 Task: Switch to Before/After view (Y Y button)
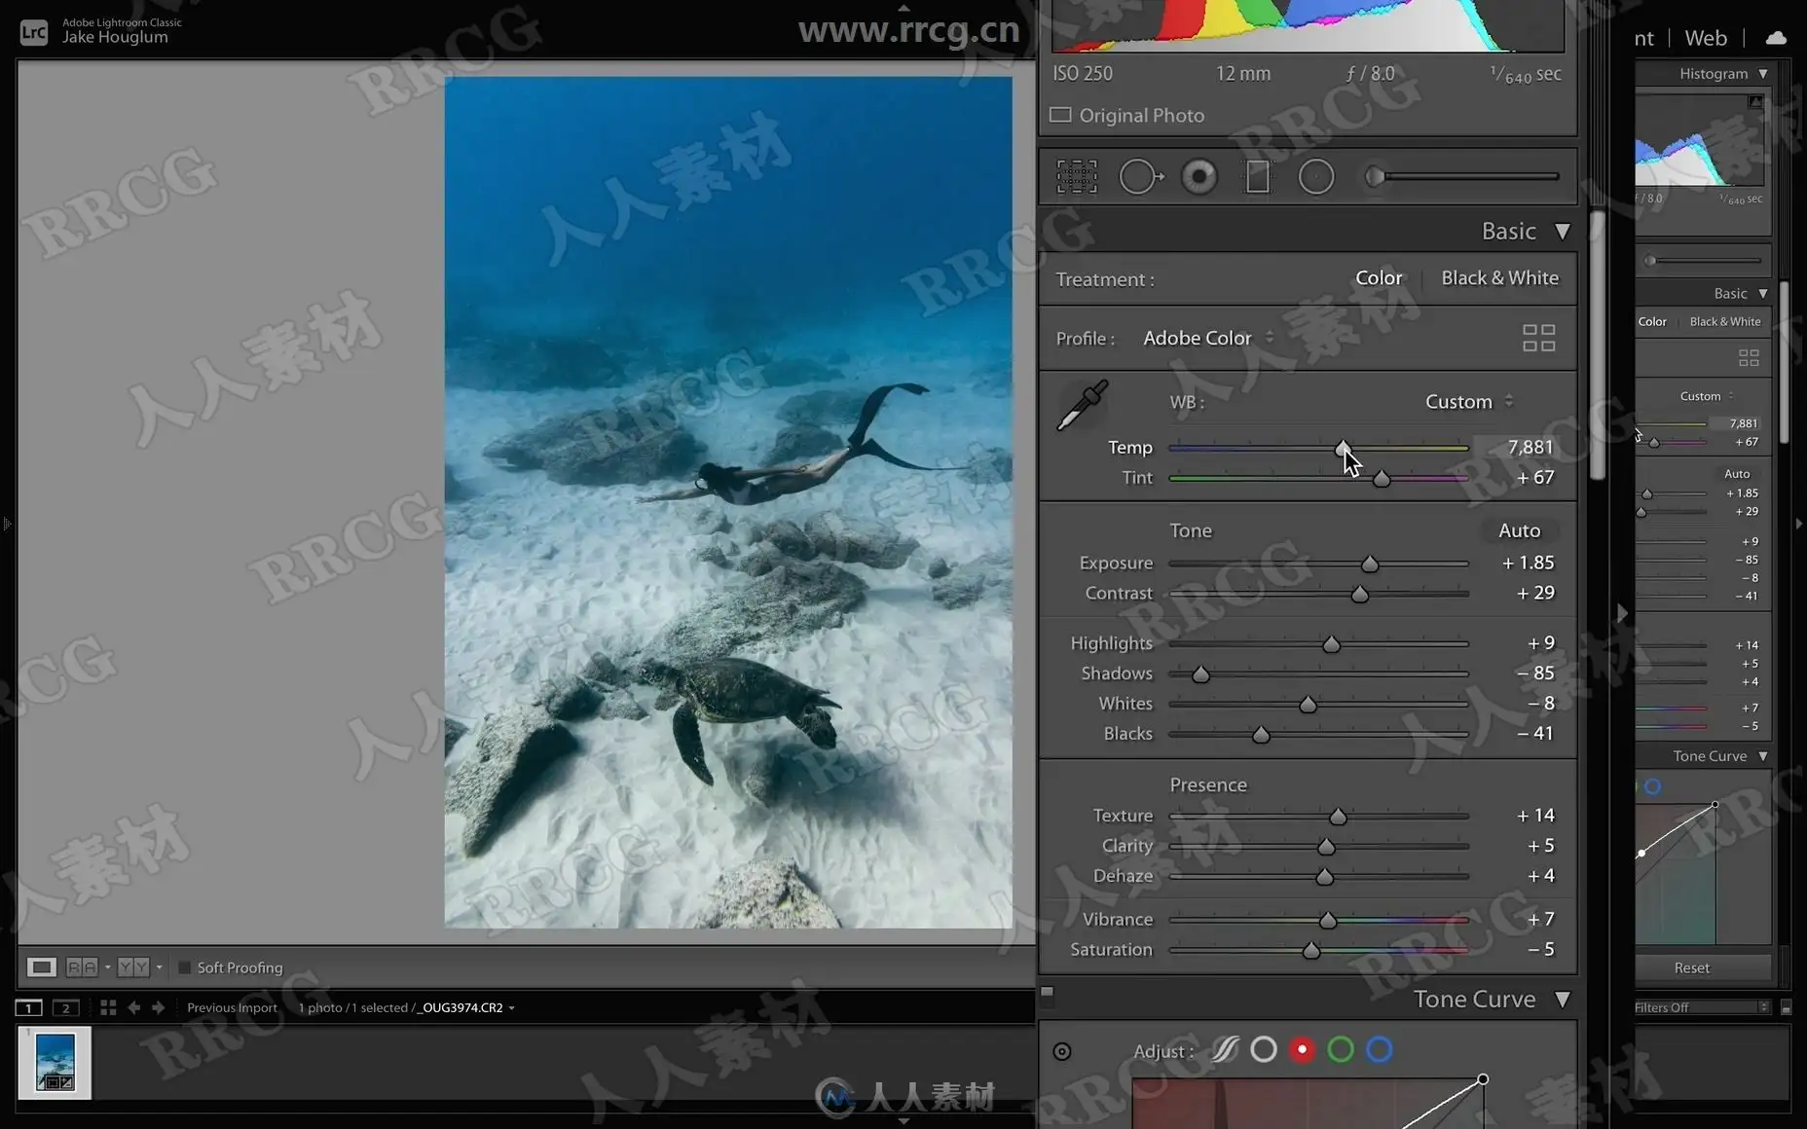[133, 967]
